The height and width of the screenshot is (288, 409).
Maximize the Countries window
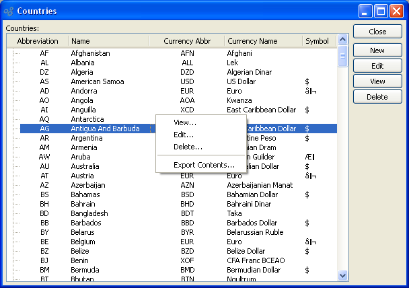381,11
